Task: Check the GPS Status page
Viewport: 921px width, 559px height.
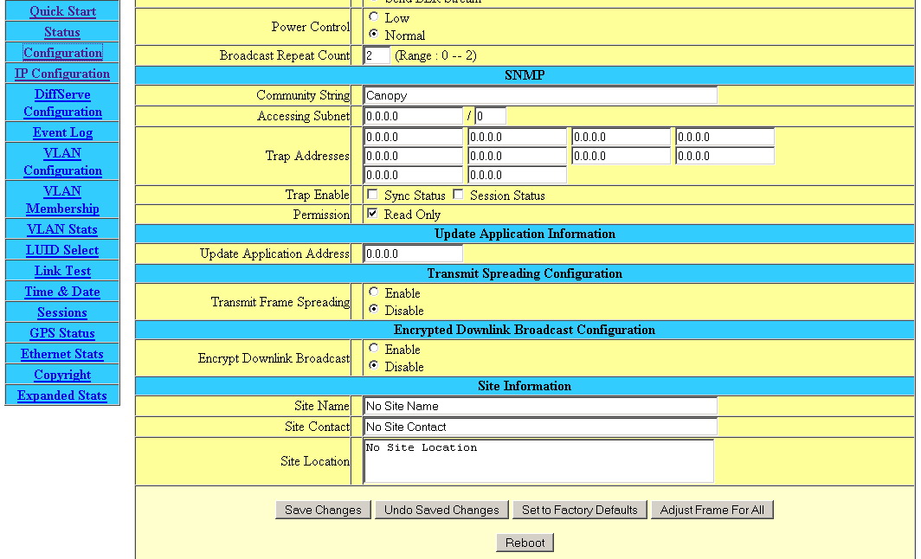Action: tap(62, 333)
